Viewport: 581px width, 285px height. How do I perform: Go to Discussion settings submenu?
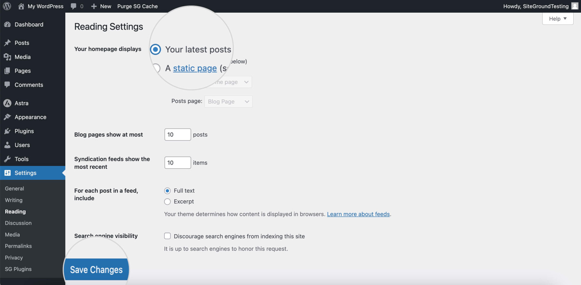click(18, 223)
